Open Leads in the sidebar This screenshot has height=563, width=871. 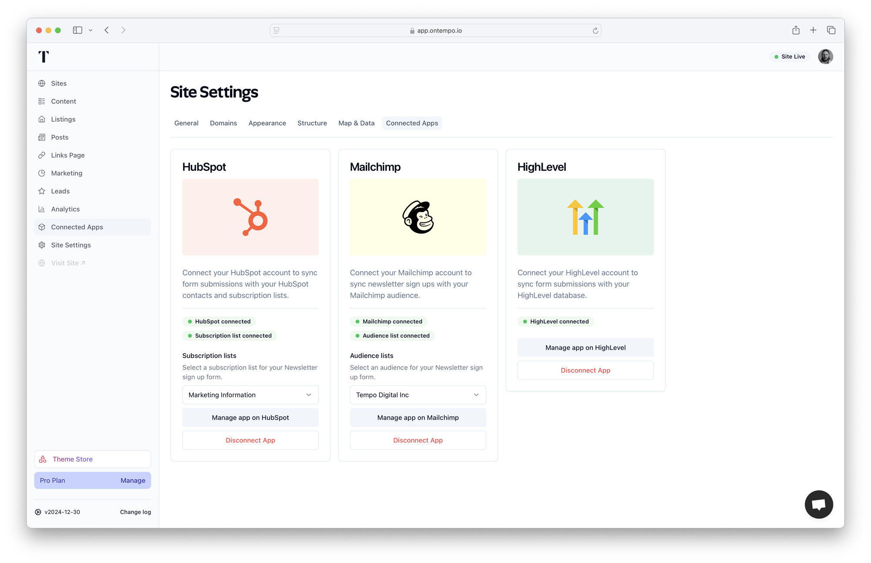point(93,191)
